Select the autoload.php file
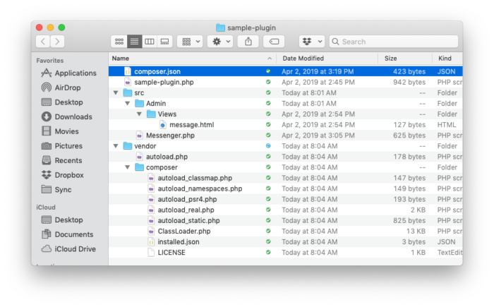This screenshot has width=494, height=307. click(285, 157)
